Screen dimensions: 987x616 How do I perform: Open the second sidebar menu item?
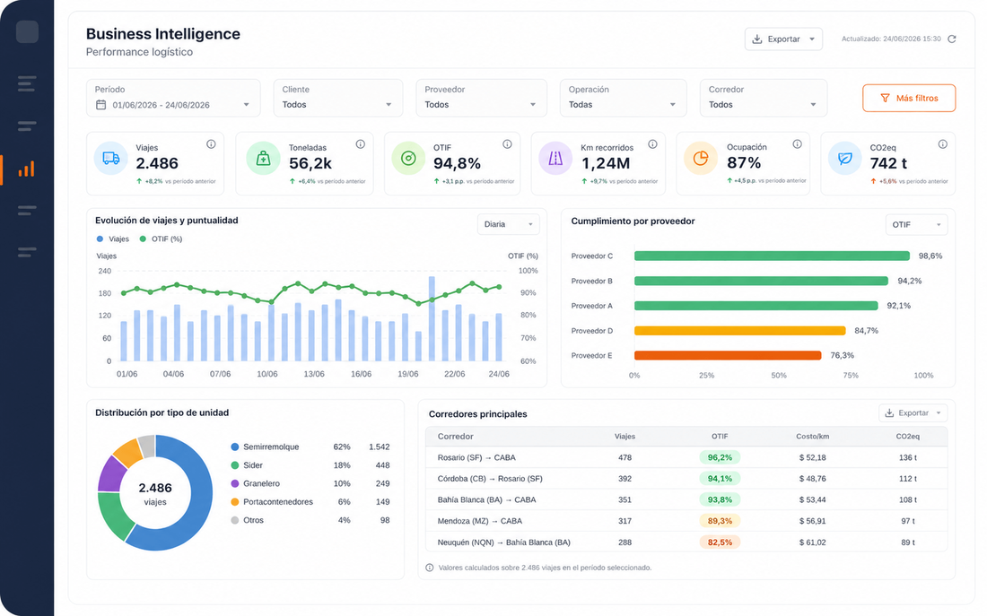[26, 126]
